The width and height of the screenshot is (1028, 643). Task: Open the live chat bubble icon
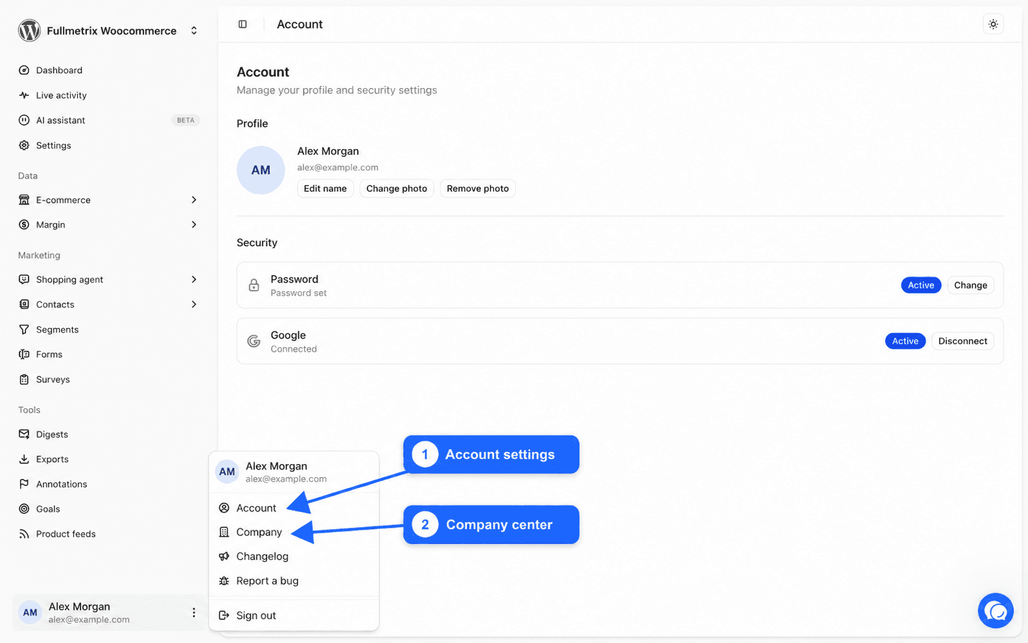[x=996, y=611]
